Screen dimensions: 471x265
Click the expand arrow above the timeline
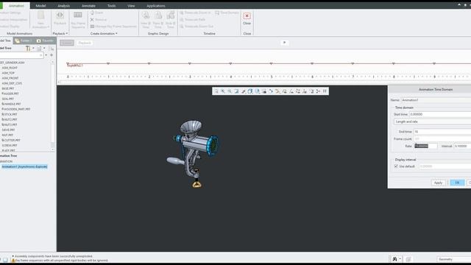click(284, 43)
